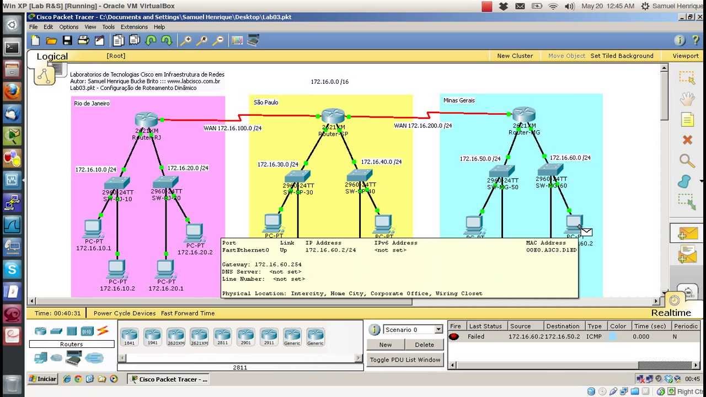Fire the failed PDU with red button
This screenshot has height=397, width=706.
(454, 336)
